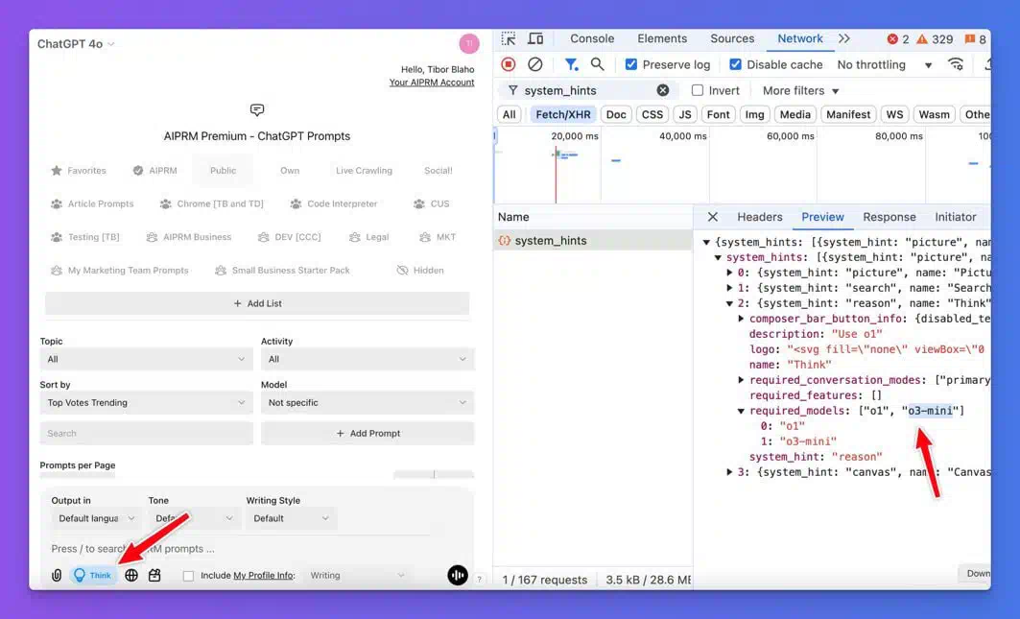This screenshot has width=1020, height=619.
Task: Toggle Preserve log checkbox
Action: click(x=631, y=64)
